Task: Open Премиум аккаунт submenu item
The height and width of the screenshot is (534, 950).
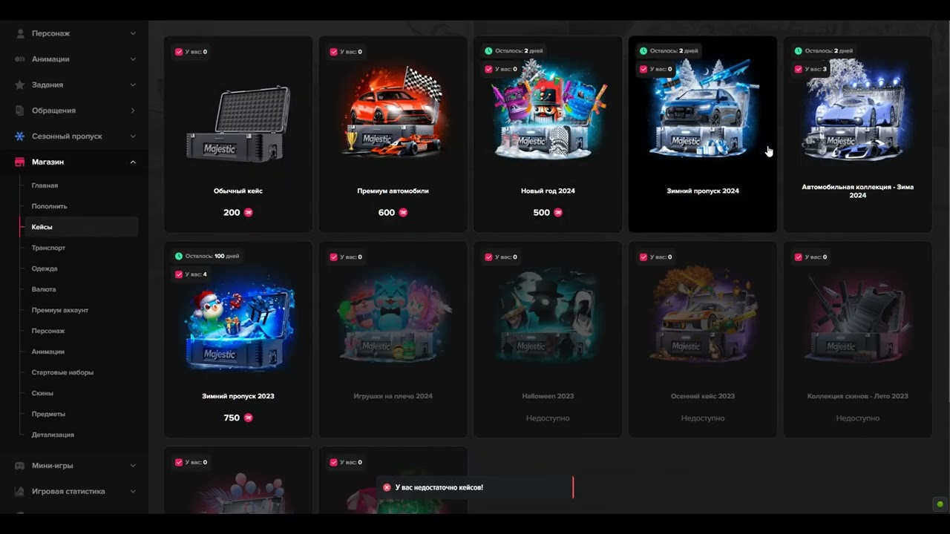Action: click(60, 310)
